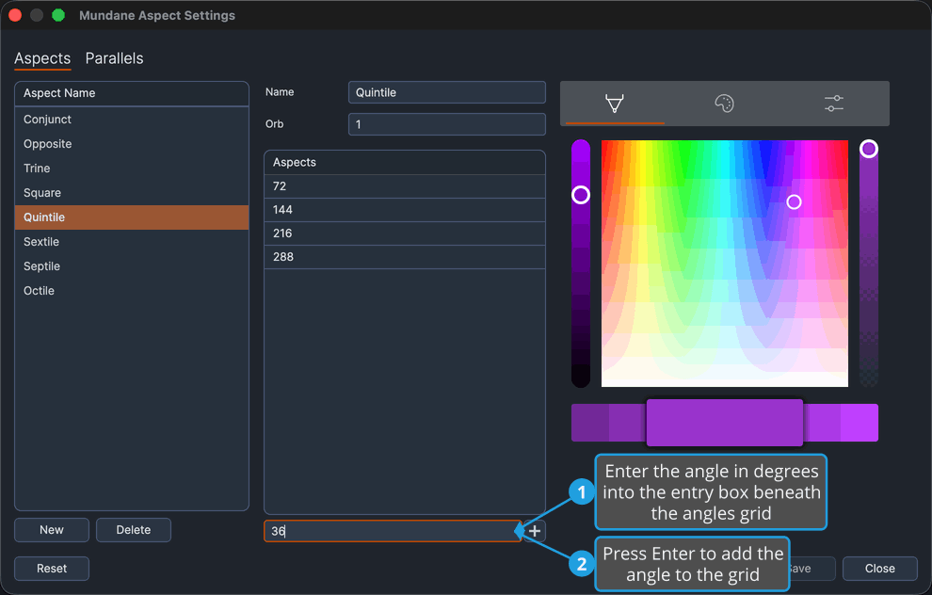The image size is (932, 595).
Task: Switch to the Aspects tab
Action: (42, 58)
